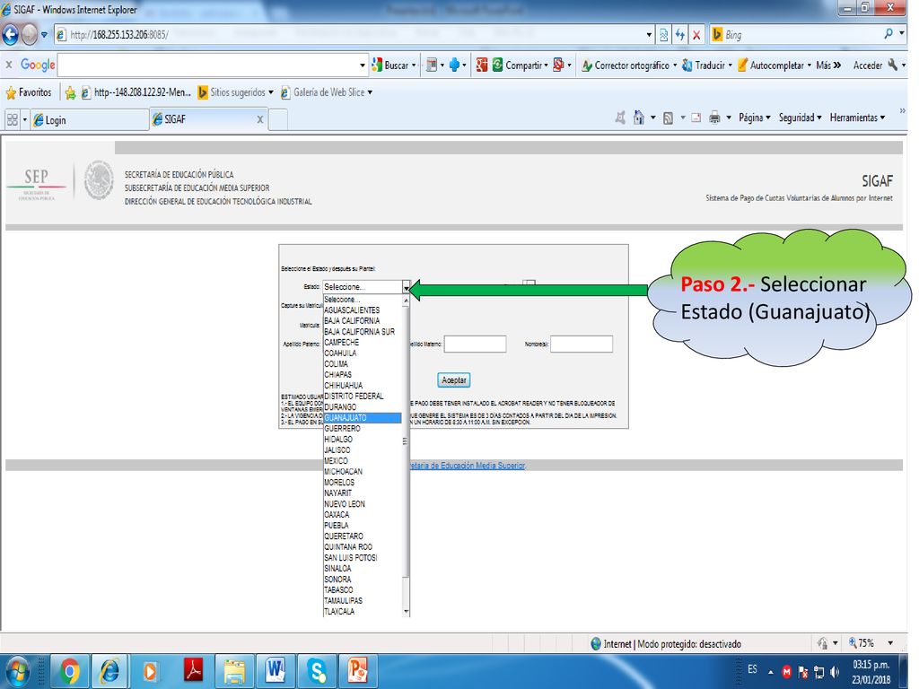Open the file explorer folder taskbar icon

point(234,671)
